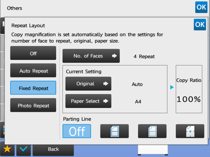Choose Auto Repeat mode
Viewport: 210px width, 157px height.
[33, 70]
